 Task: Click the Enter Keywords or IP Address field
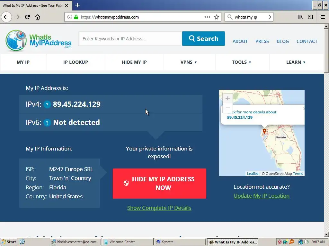(130, 38)
